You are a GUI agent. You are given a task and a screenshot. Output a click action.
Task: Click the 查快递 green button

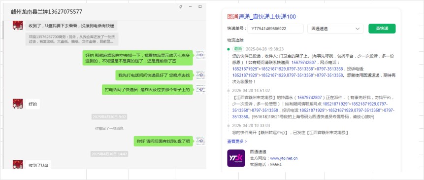click(x=382, y=29)
